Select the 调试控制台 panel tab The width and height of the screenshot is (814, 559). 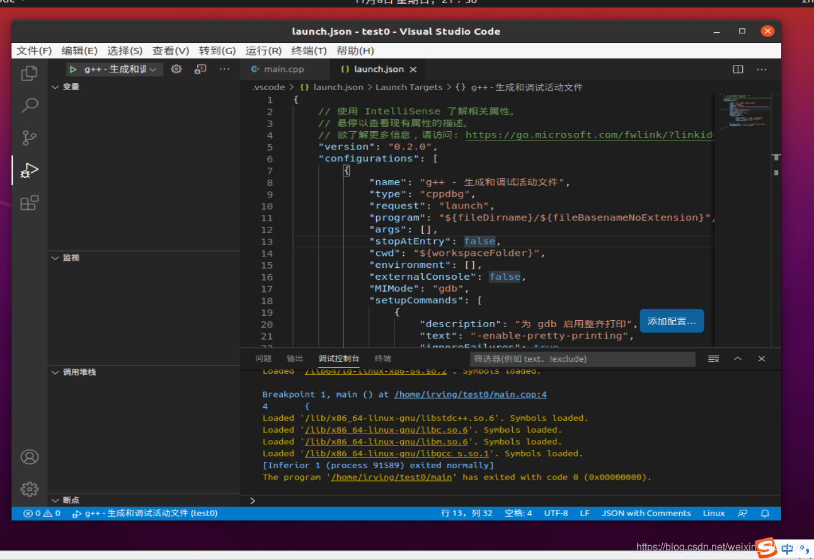pyautogui.click(x=338, y=359)
